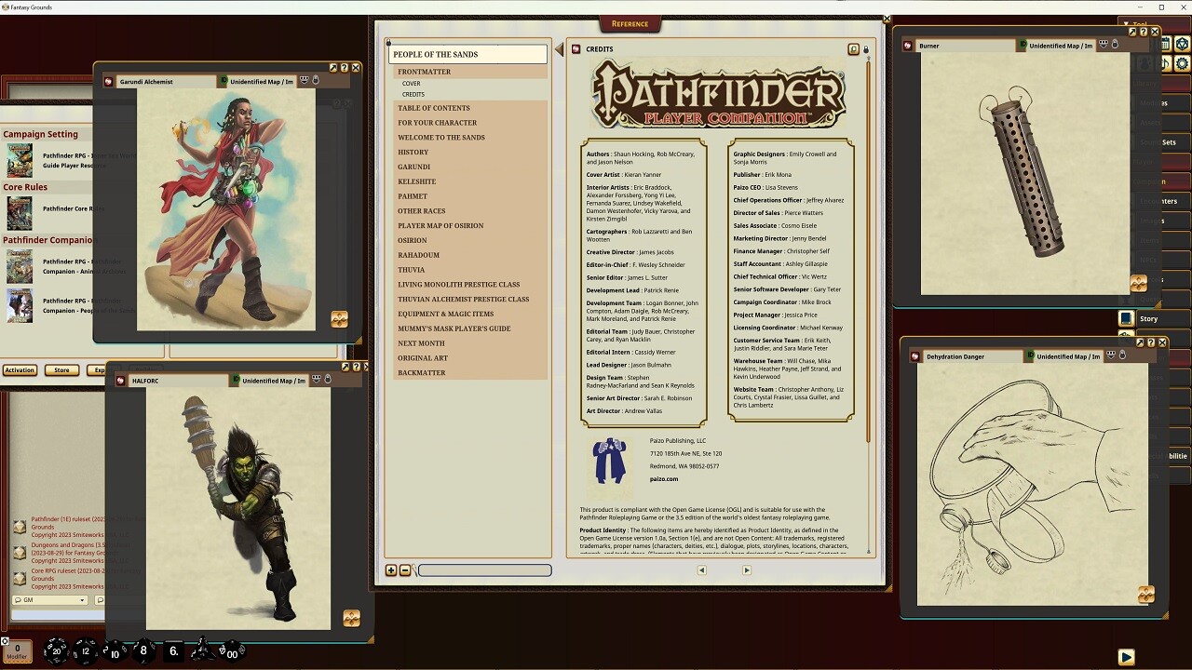The height and width of the screenshot is (670, 1192).
Task: Click the orange radial menu icon on Burner window
Action: click(x=1138, y=284)
